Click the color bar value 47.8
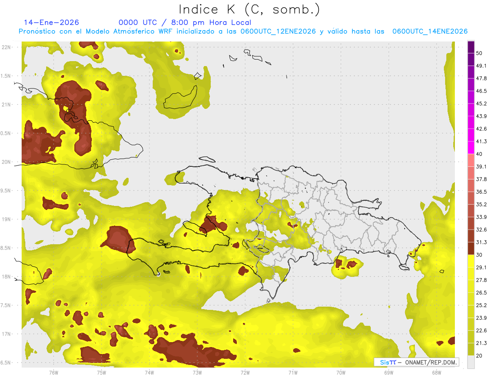Viewport: 490px width, 378px height. (481, 78)
